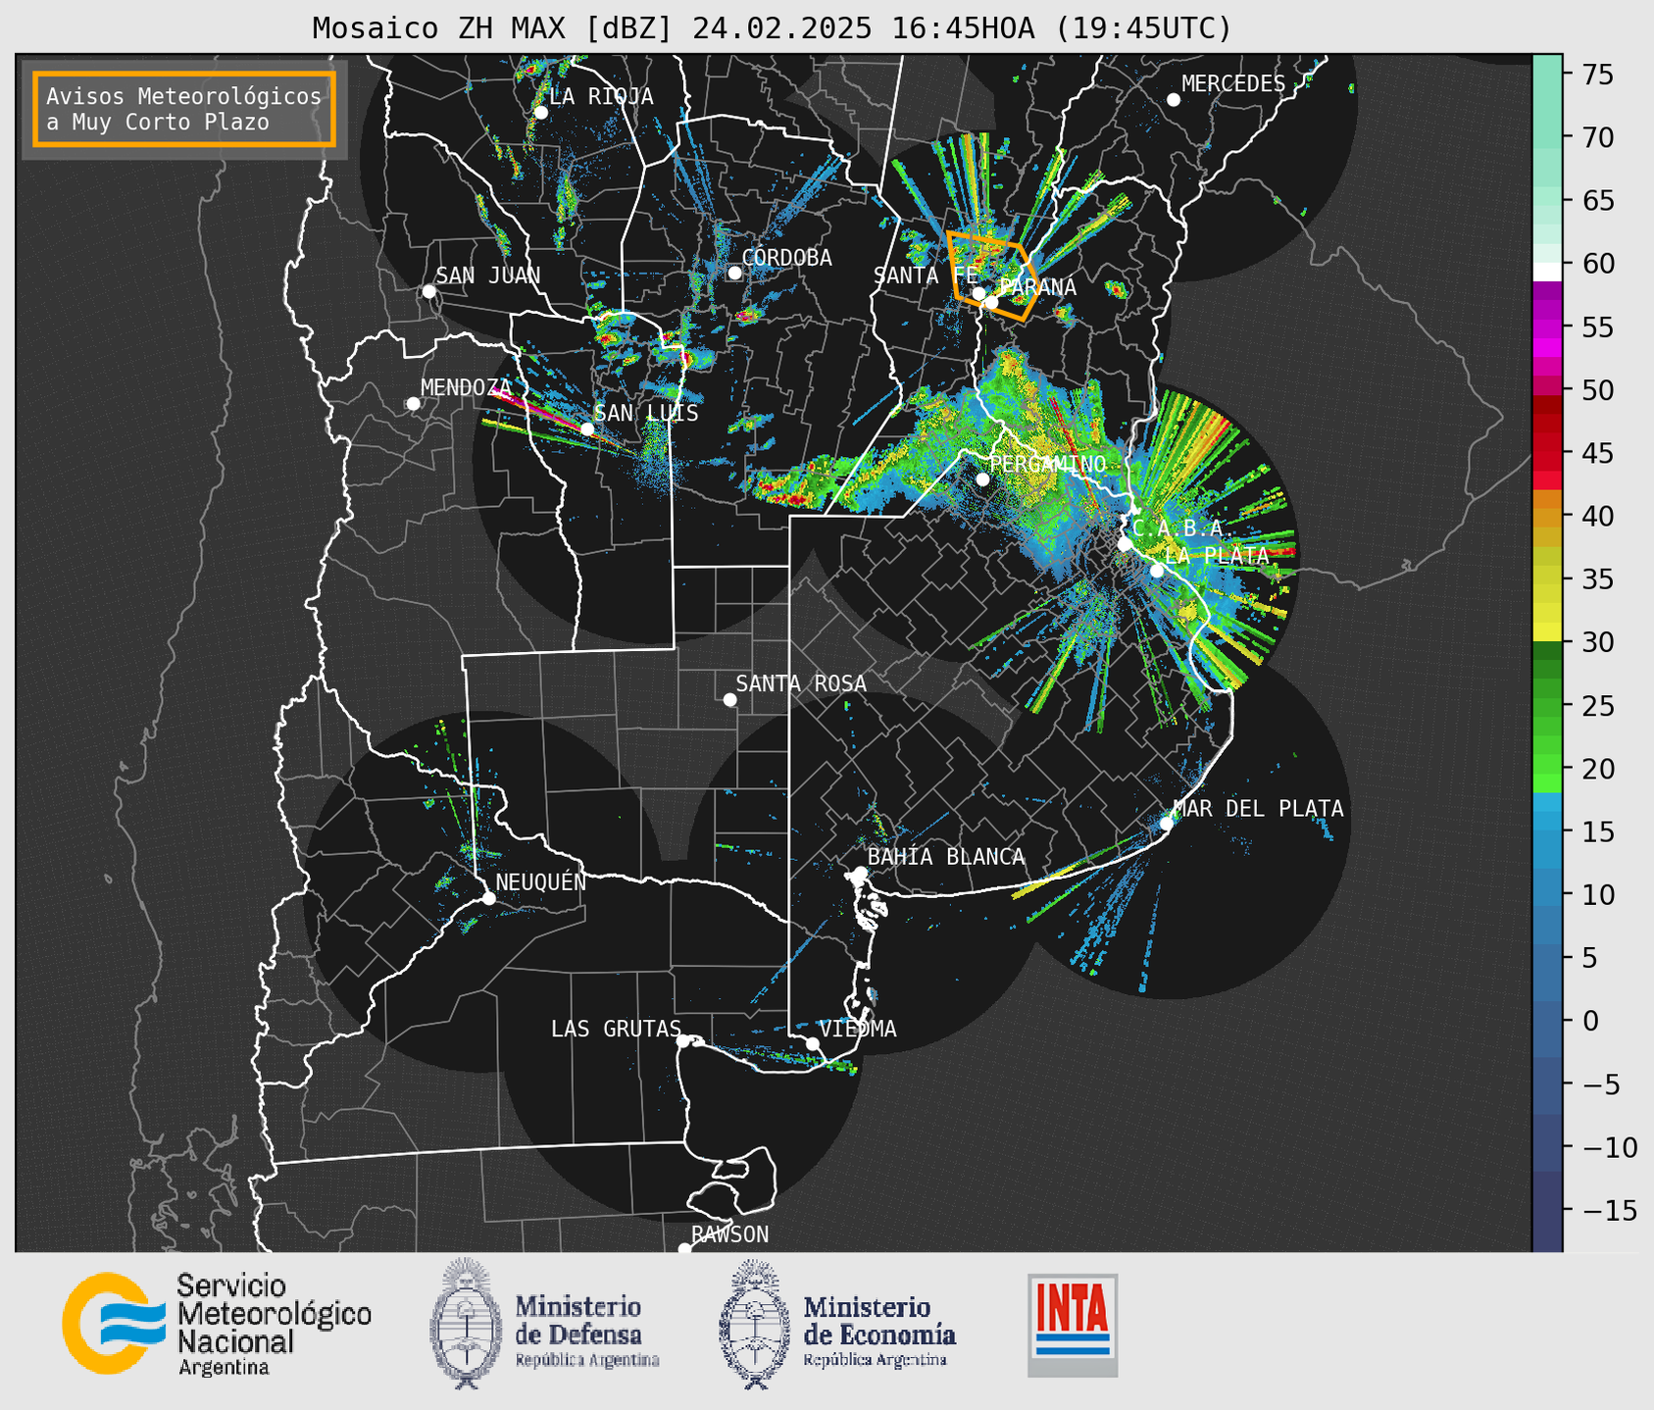Select the PARANA city label
Viewport: 1654px width, 1410px height.
click(1037, 287)
